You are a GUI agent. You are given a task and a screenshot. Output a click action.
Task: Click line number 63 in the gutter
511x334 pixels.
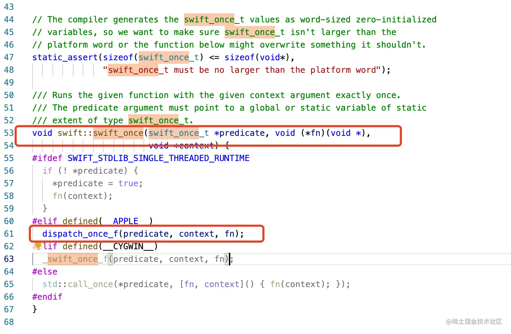(x=9, y=259)
